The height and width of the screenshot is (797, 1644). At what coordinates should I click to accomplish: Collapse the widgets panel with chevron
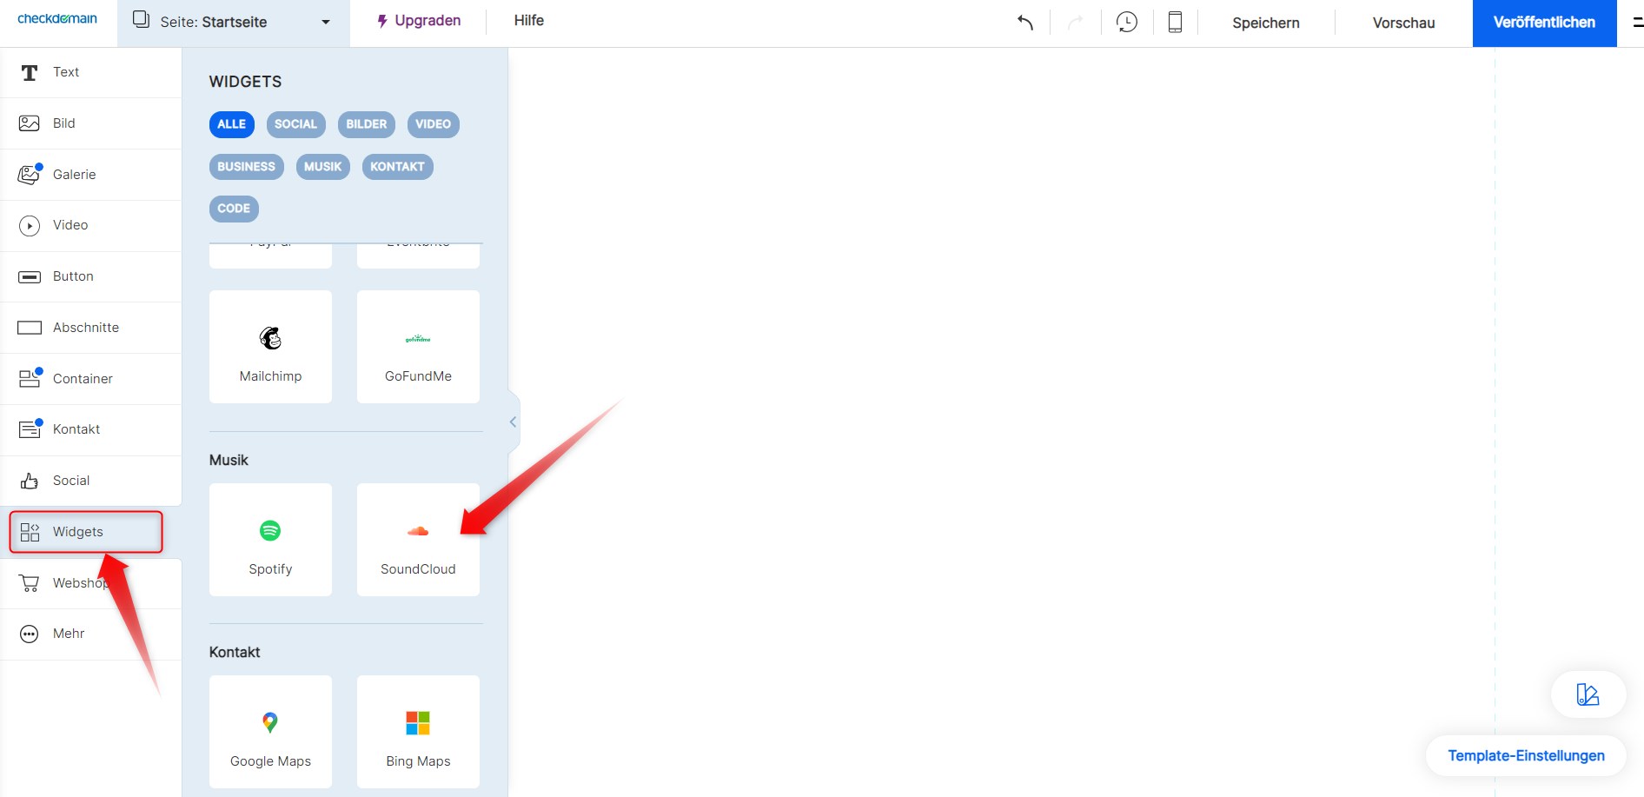[x=513, y=422]
